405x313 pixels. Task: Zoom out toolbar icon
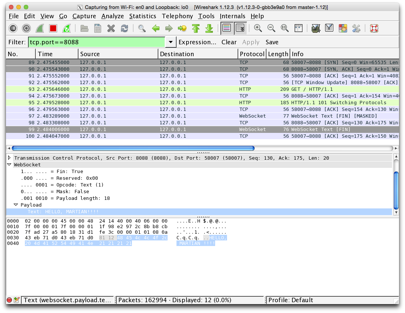click(271, 28)
